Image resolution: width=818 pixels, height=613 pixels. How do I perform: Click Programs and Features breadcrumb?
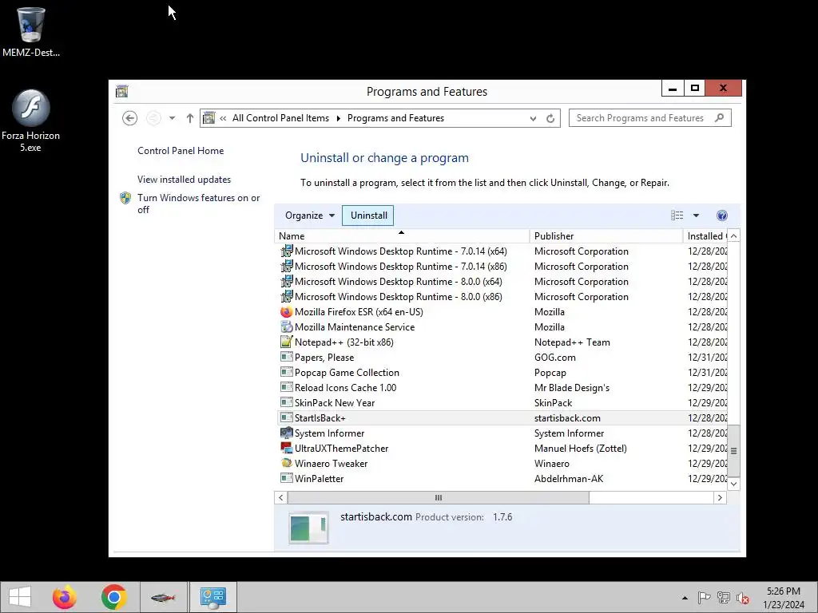[395, 118]
